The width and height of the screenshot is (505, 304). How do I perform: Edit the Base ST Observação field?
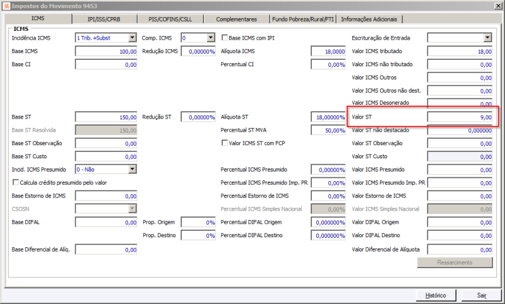106,143
